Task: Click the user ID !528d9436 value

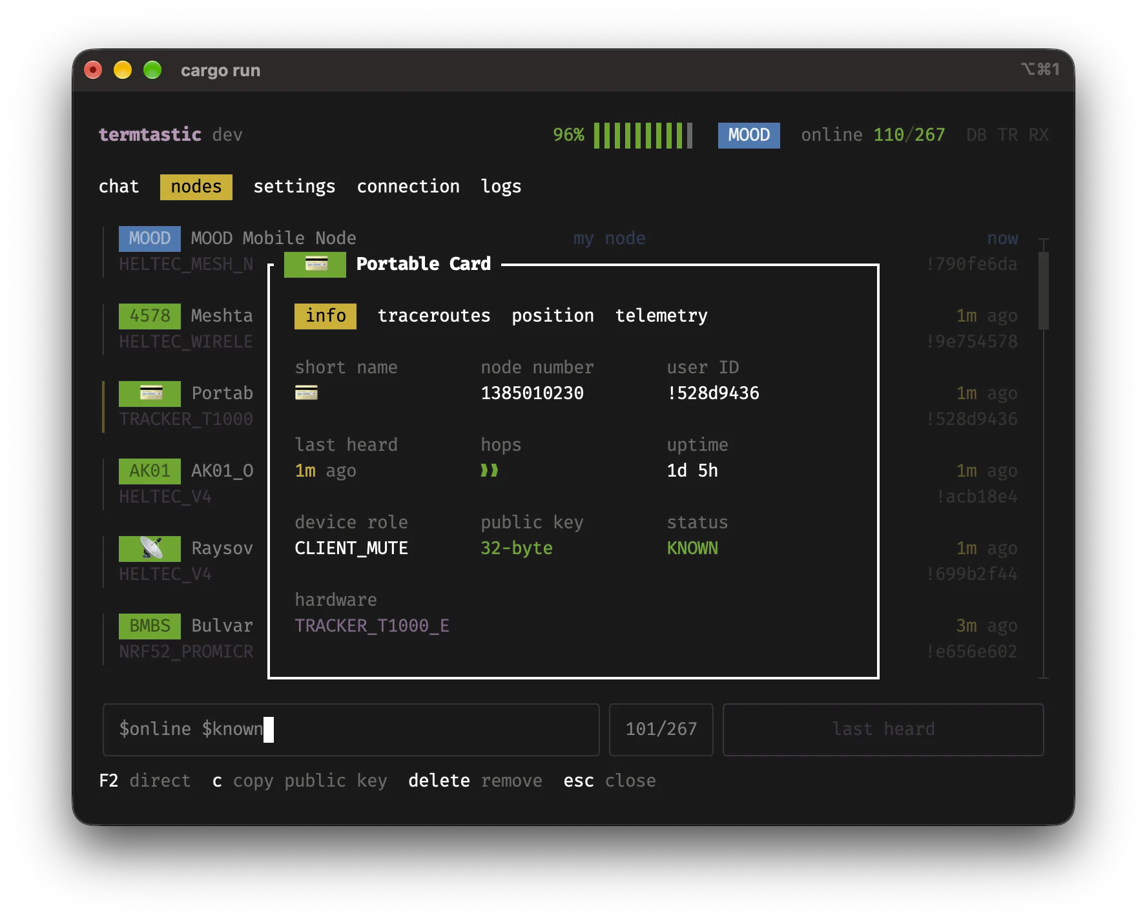Action: 713,393
